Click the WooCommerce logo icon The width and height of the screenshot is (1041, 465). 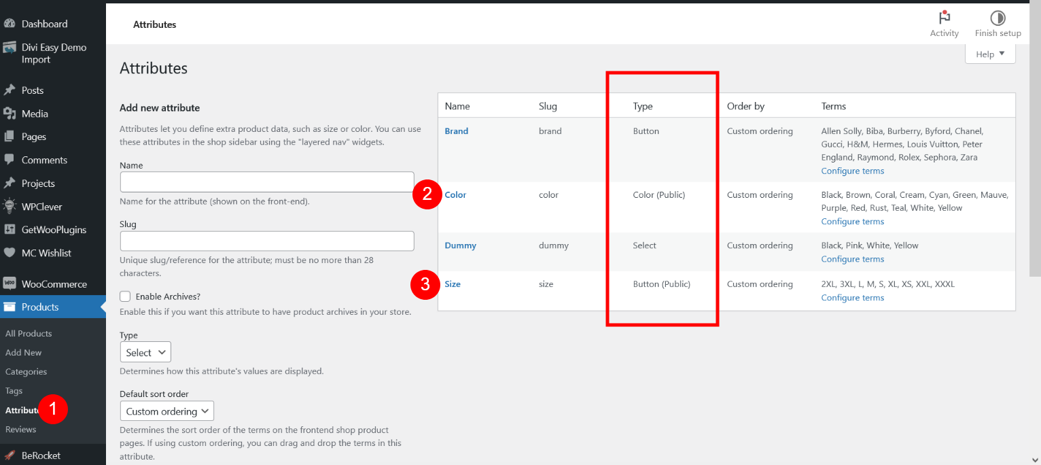tap(10, 283)
